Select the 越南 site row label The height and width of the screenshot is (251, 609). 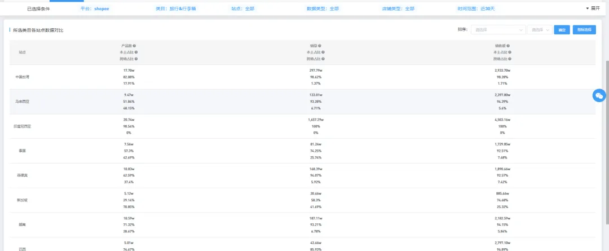[x=22, y=224]
